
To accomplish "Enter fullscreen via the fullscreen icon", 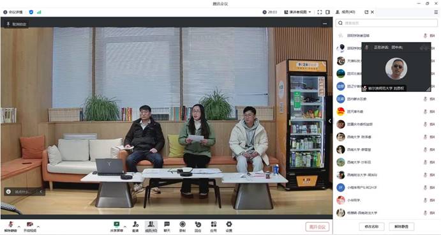I will pos(320,12).
